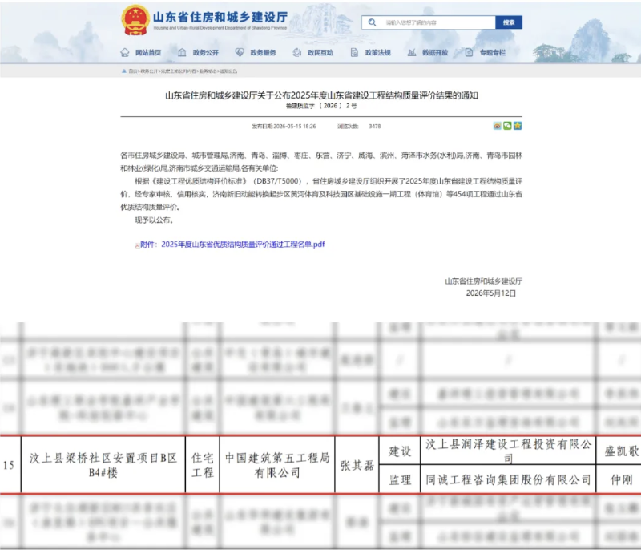Click the name 张其磊 in table
The width and height of the screenshot is (641, 550).
[x=357, y=465]
